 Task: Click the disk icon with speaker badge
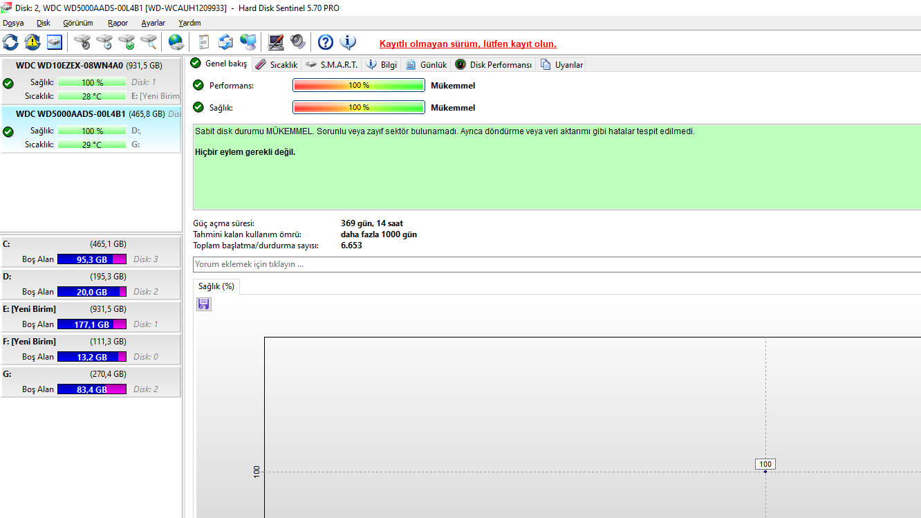coord(82,42)
